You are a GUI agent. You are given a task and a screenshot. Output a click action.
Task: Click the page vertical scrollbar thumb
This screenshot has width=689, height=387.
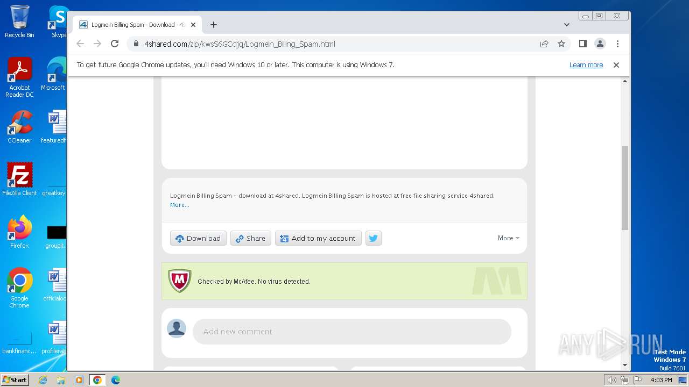pos(625,188)
